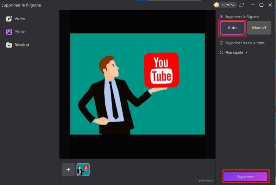Refresh credits with the circular arrows icon

(241, 5)
